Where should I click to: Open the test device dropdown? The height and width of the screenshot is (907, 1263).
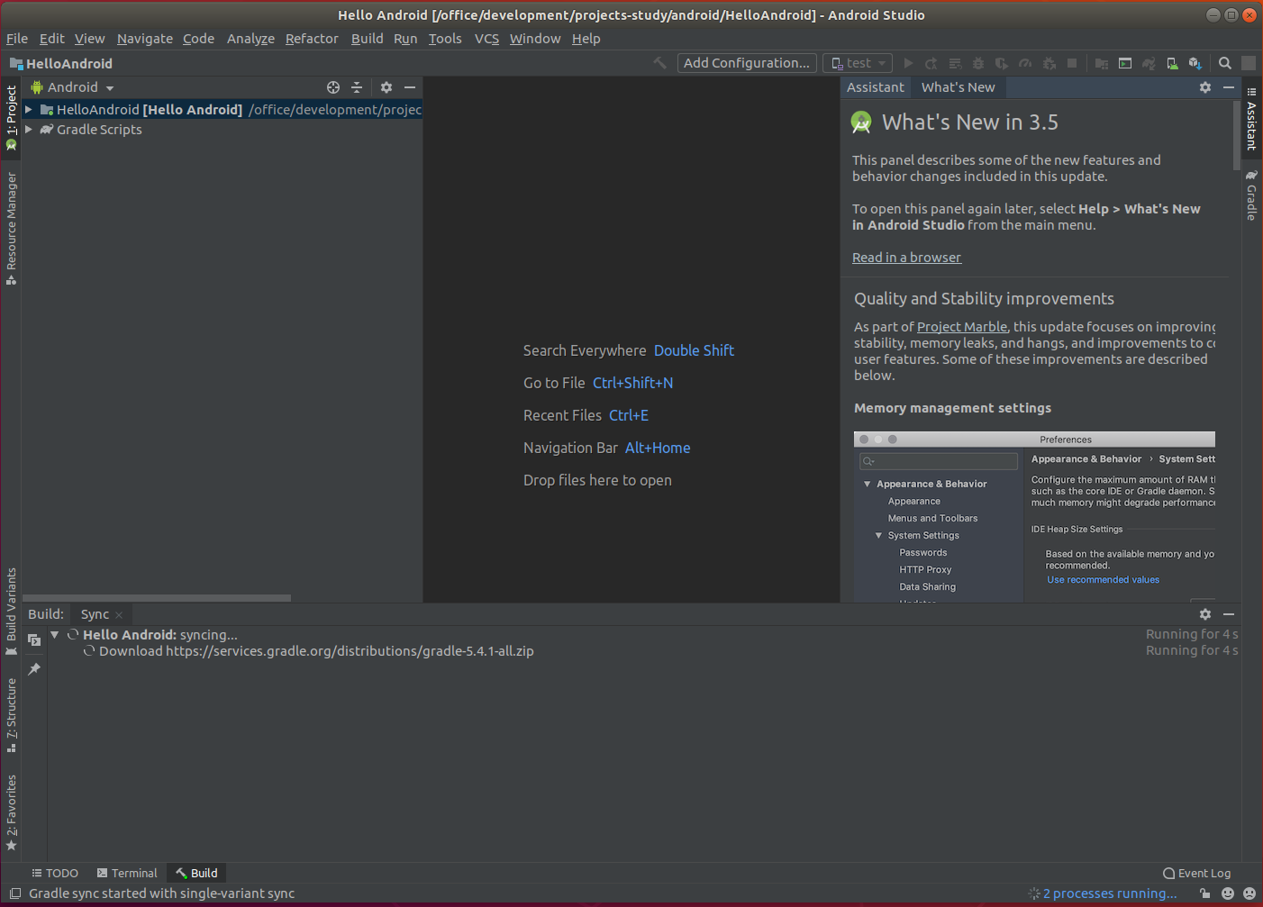pos(858,63)
